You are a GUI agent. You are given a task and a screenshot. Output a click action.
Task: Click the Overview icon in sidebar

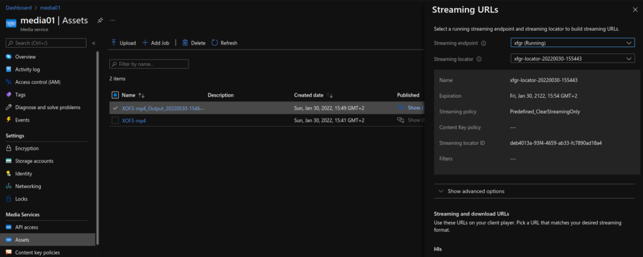(x=9, y=57)
